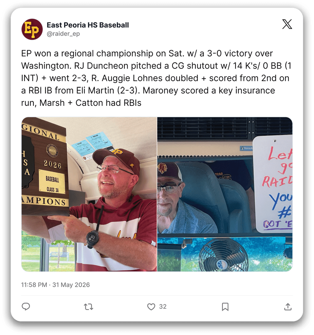Open the 11:58 PM timestamp link
Screen dimensions: 314x335
point(34,285)
